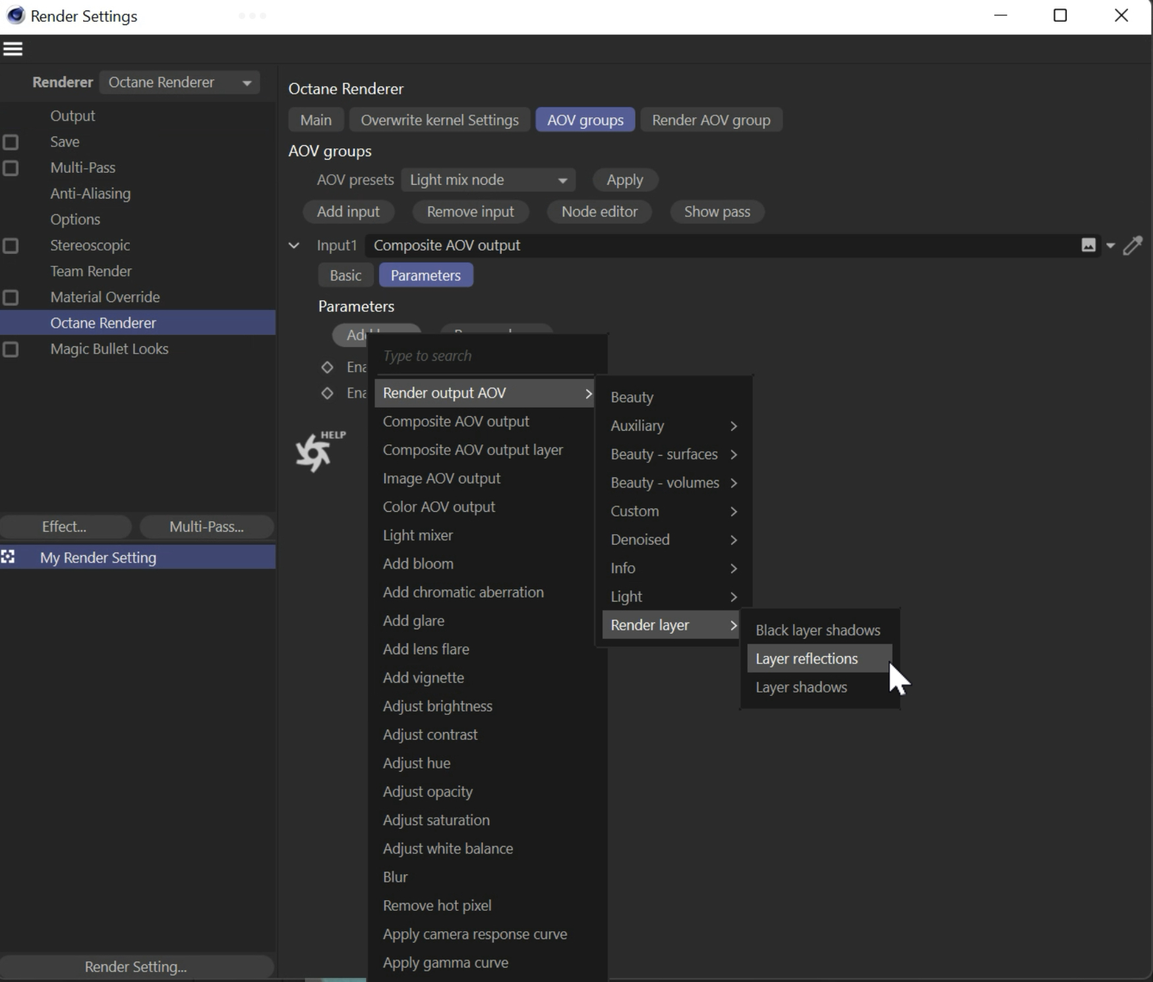Open the hamburger menu icon
This screenshot has height=982, width=1153.
tap(13, 49)
